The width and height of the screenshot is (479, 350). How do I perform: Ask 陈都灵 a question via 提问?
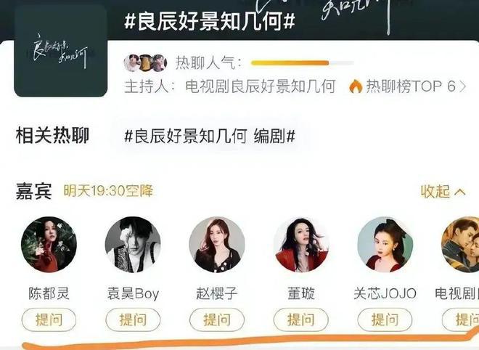click(x=49, y=320)
